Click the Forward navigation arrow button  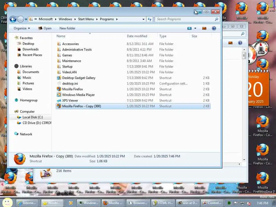tap(20, 19)
